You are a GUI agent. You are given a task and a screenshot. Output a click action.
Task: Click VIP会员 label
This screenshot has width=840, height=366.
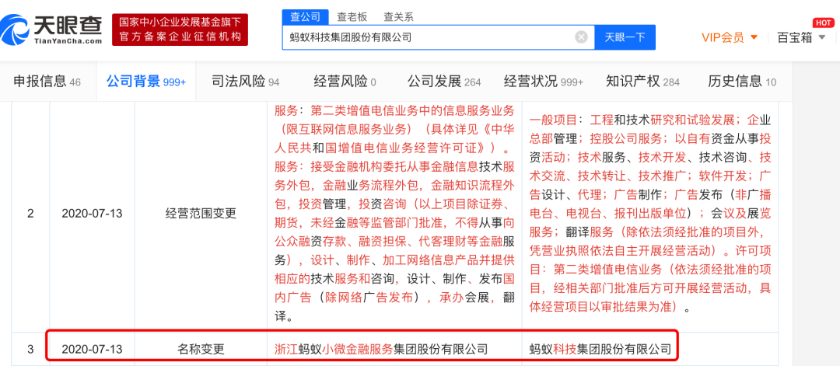[723, 37]
